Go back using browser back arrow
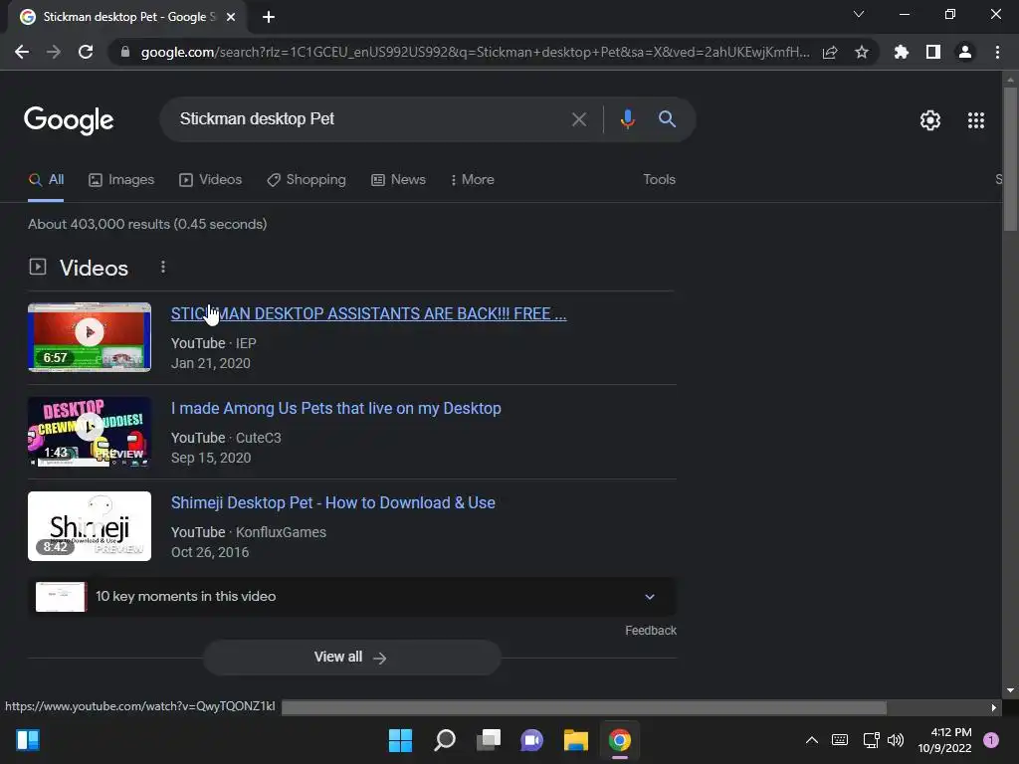Screen dimensions: 1019x764 [22, 52]
